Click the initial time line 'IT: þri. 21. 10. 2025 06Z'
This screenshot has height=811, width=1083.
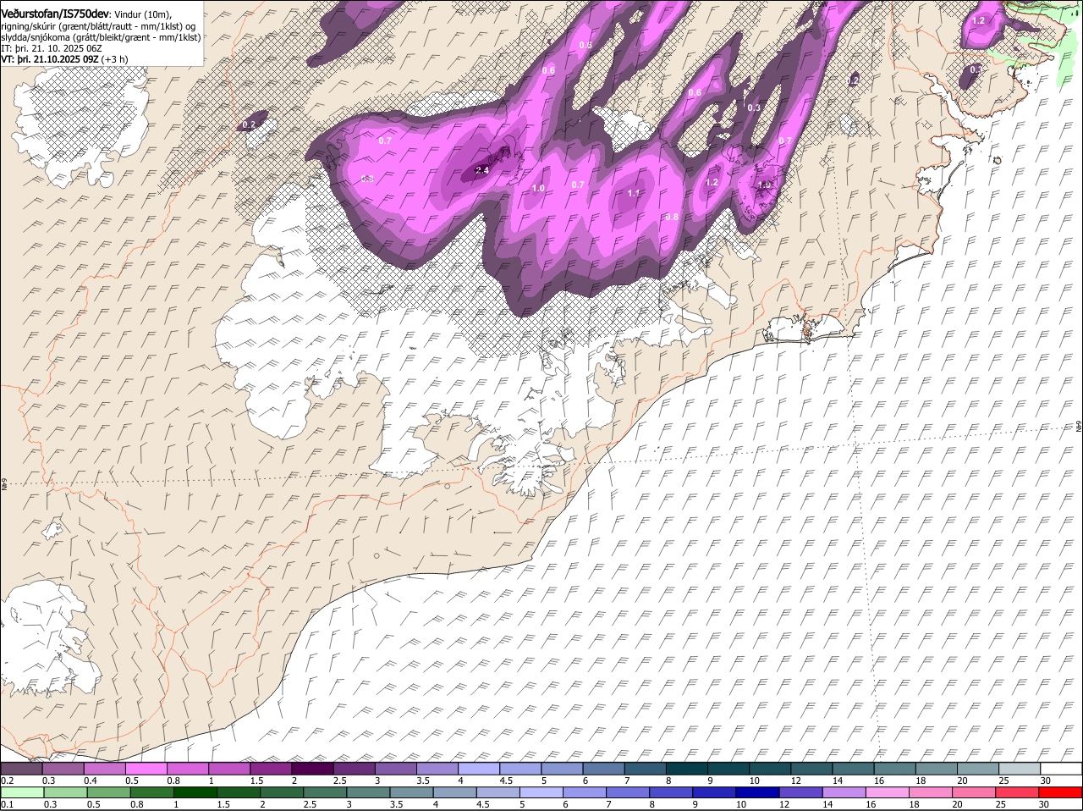(x=52, y=48)
